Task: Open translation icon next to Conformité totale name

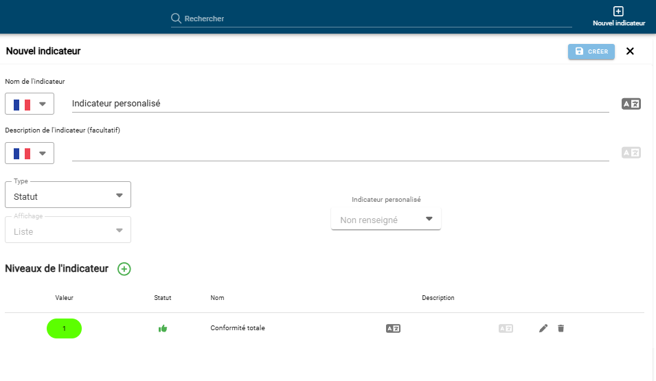Action: 393,329
